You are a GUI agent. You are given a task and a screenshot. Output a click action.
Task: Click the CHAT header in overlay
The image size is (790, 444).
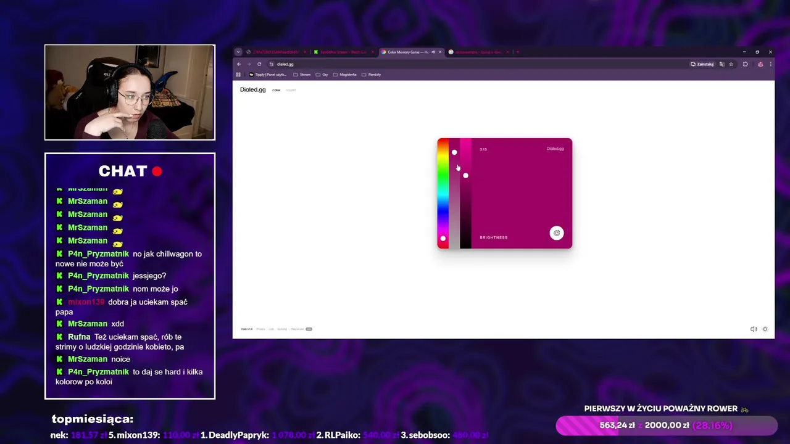point(123,171)
